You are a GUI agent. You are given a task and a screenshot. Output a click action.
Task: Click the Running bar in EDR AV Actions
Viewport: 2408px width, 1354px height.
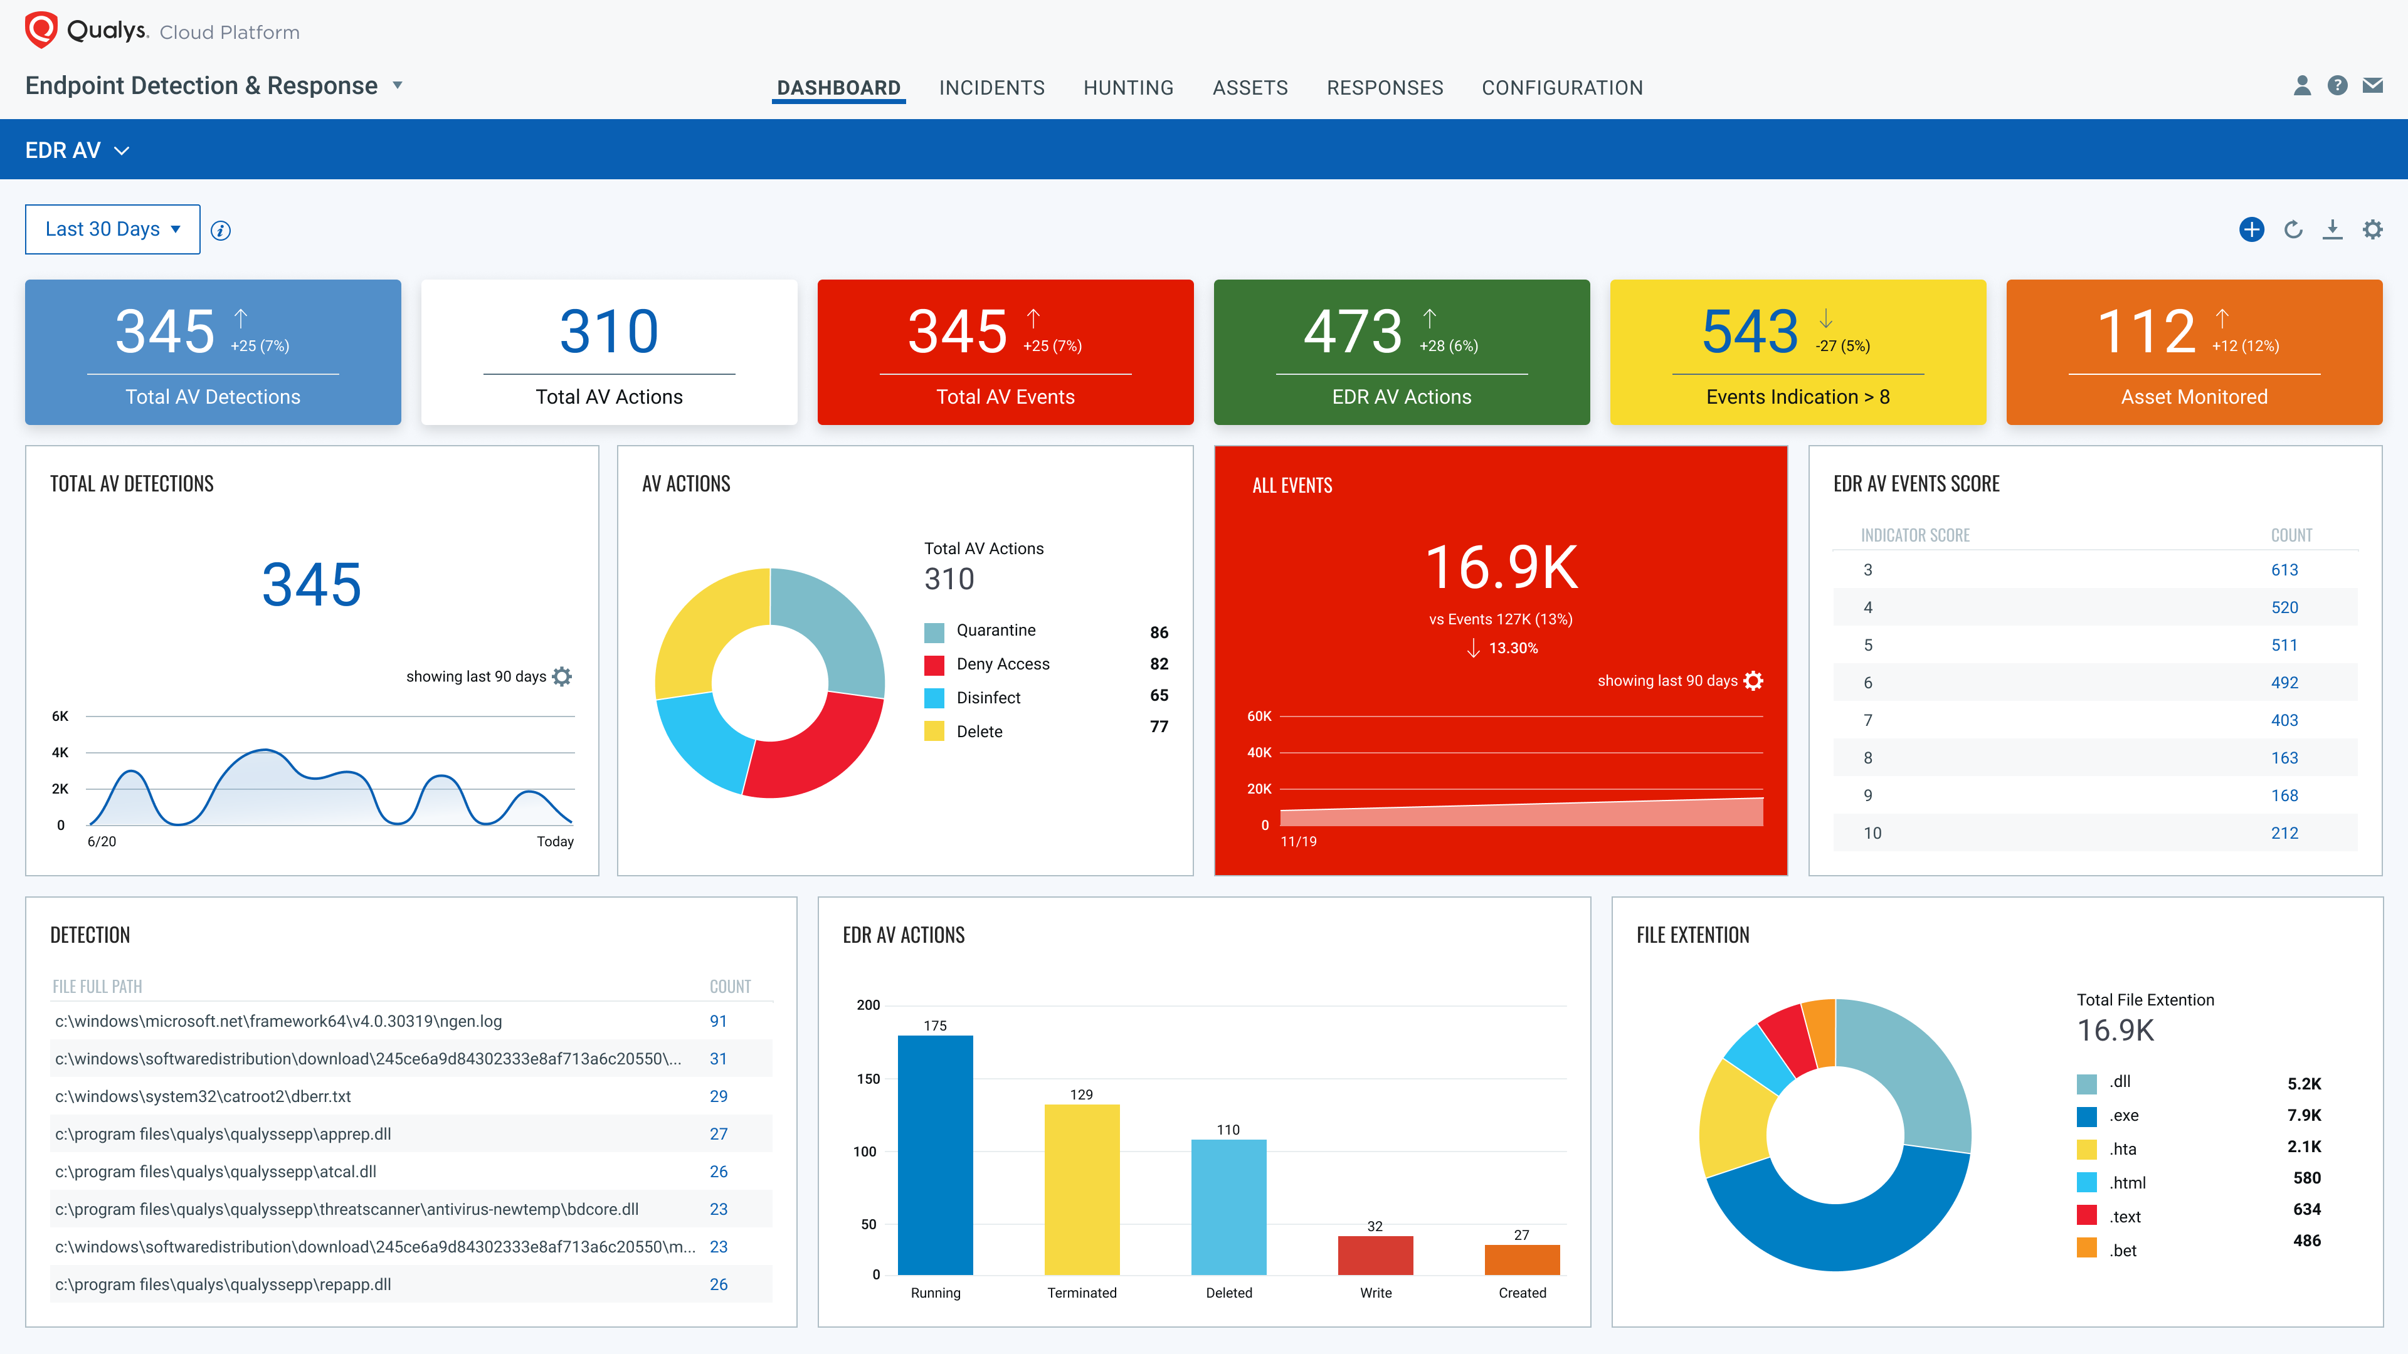[935, 1154]
